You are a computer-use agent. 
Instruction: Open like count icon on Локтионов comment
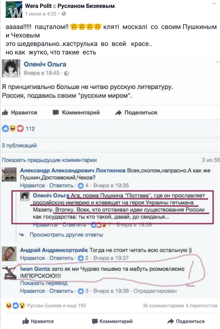[x=81, y=186]
